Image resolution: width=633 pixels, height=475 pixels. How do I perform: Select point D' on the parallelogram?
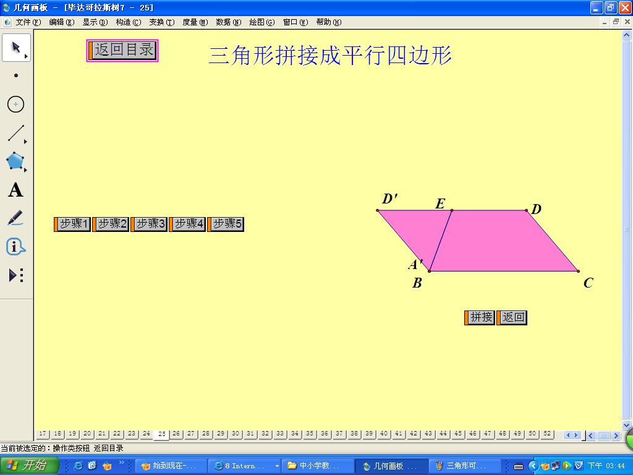[378, 210]
